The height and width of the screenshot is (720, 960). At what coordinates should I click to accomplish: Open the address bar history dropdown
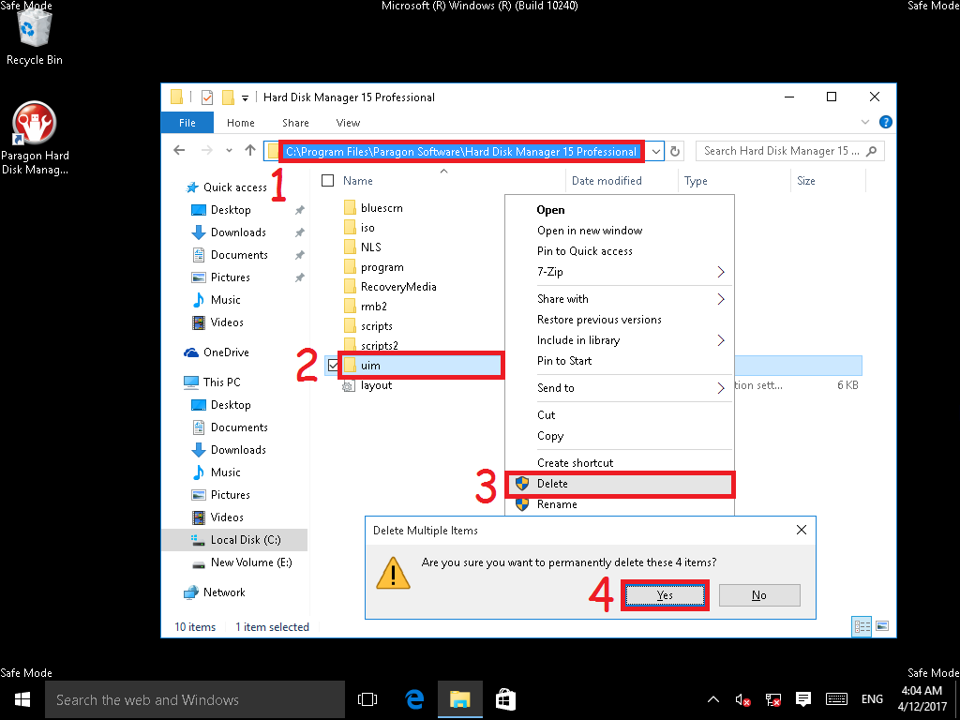coord(655,151)
